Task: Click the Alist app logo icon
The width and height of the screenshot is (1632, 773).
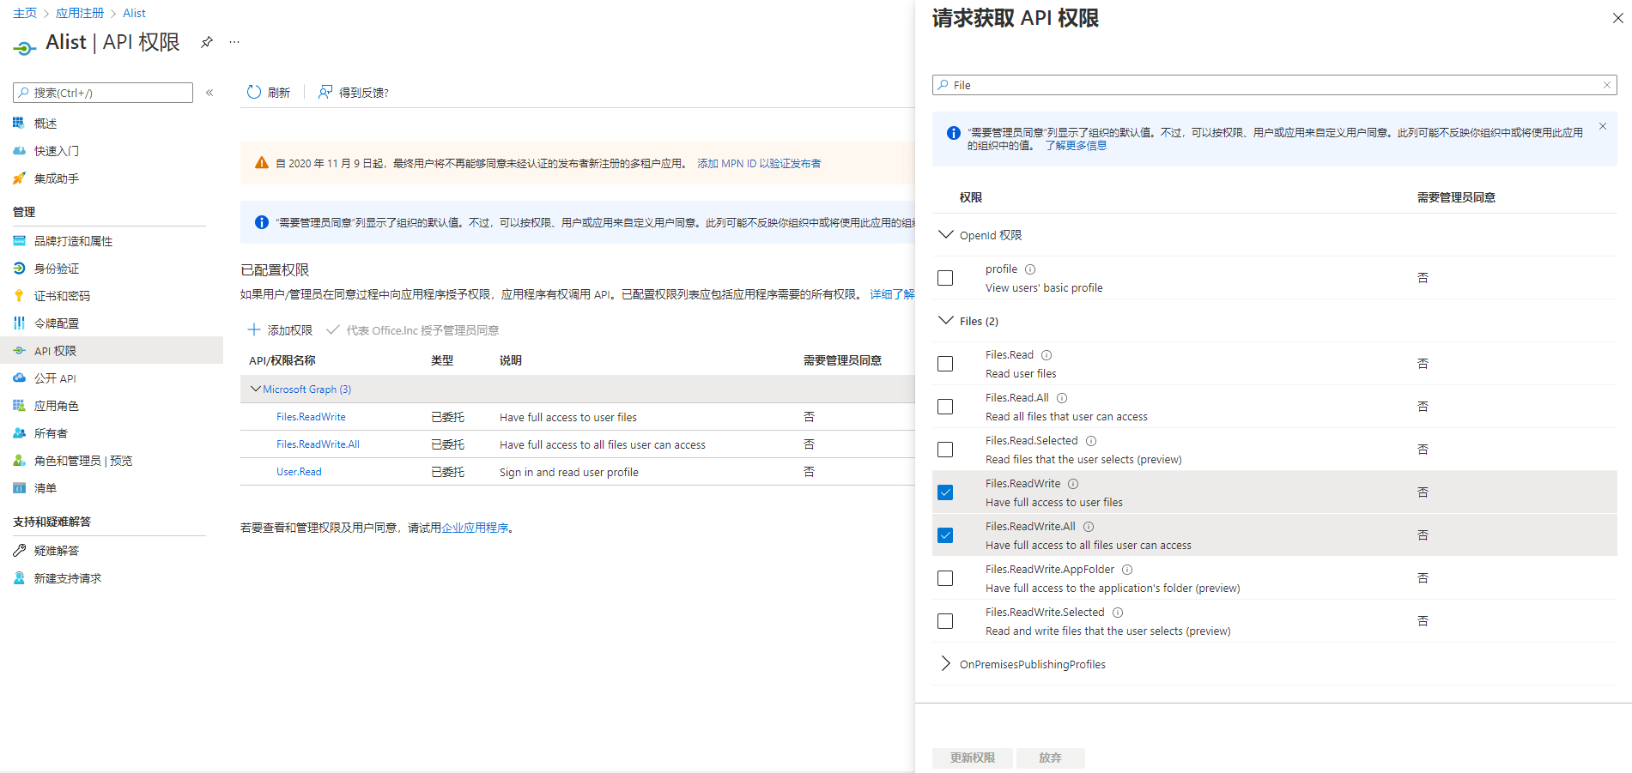Action: click(x=25, y=48)
